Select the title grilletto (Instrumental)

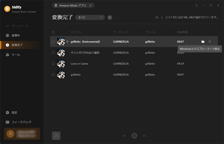85,42
